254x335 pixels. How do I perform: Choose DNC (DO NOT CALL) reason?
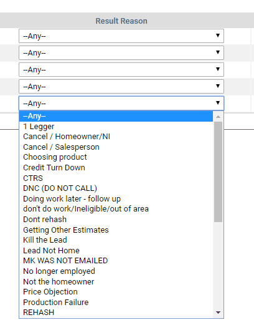[116, 188]
